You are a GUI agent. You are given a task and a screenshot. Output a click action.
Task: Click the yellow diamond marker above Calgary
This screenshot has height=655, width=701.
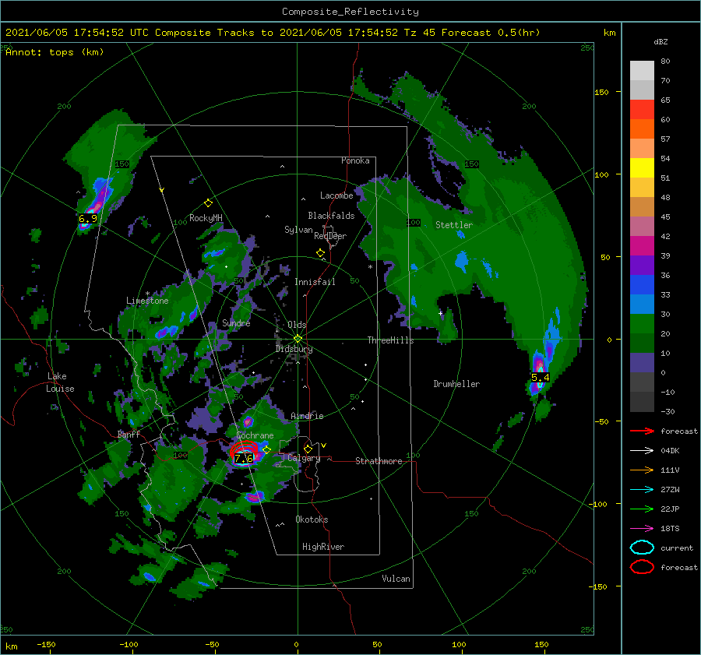point(308,449)
